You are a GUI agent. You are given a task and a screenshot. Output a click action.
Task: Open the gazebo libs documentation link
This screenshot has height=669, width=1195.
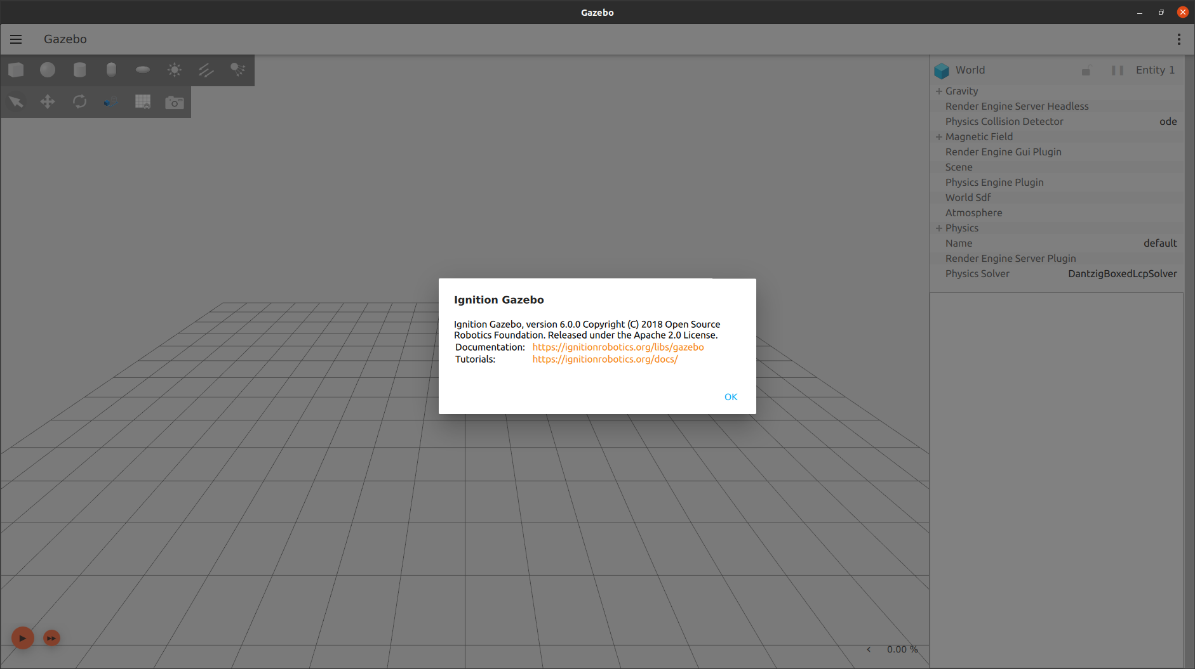tap(618, 347)
